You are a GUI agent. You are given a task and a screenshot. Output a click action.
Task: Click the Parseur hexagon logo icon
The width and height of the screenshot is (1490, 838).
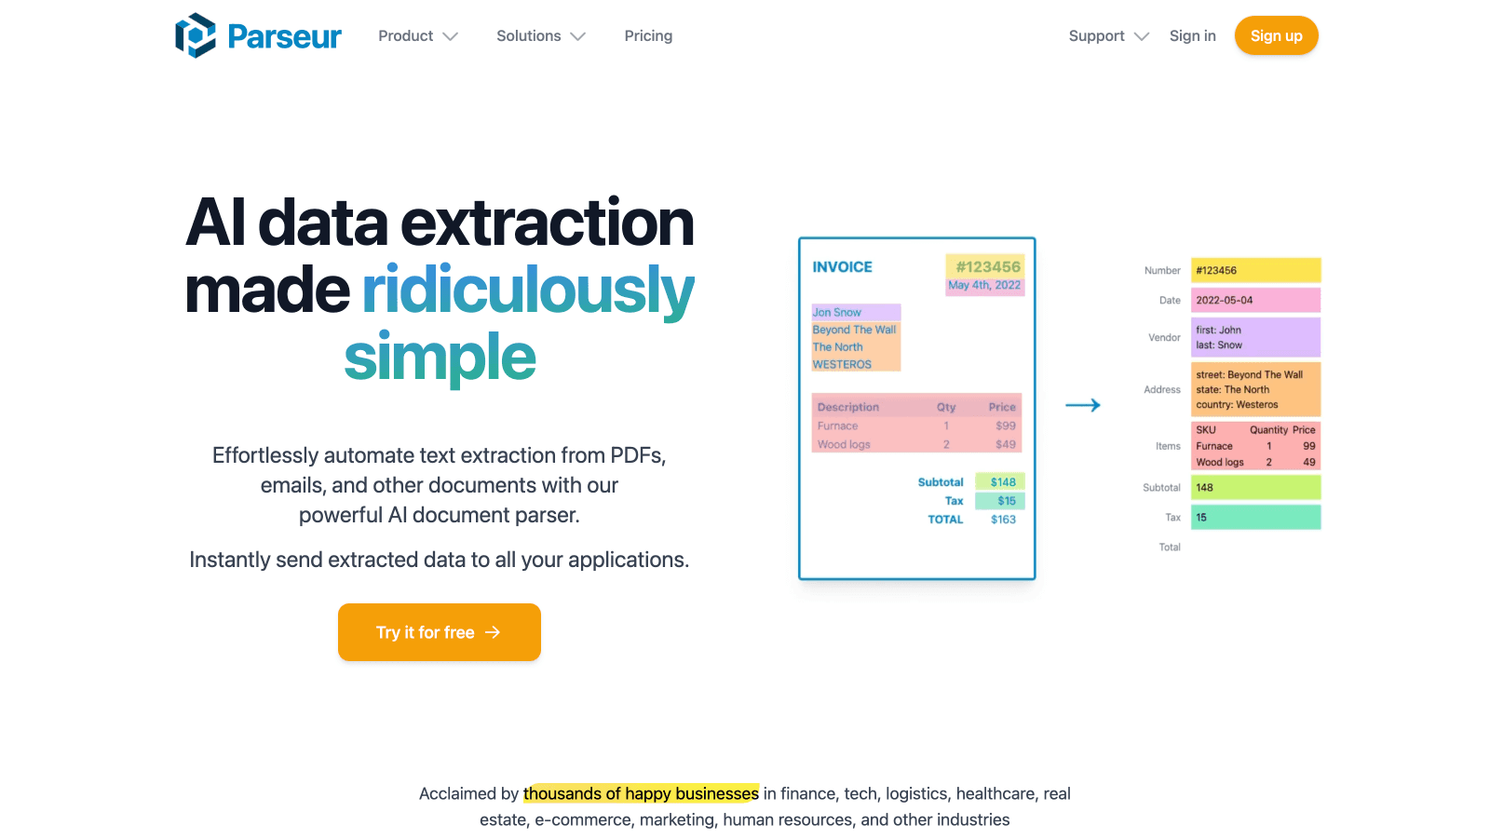[196, 35]
